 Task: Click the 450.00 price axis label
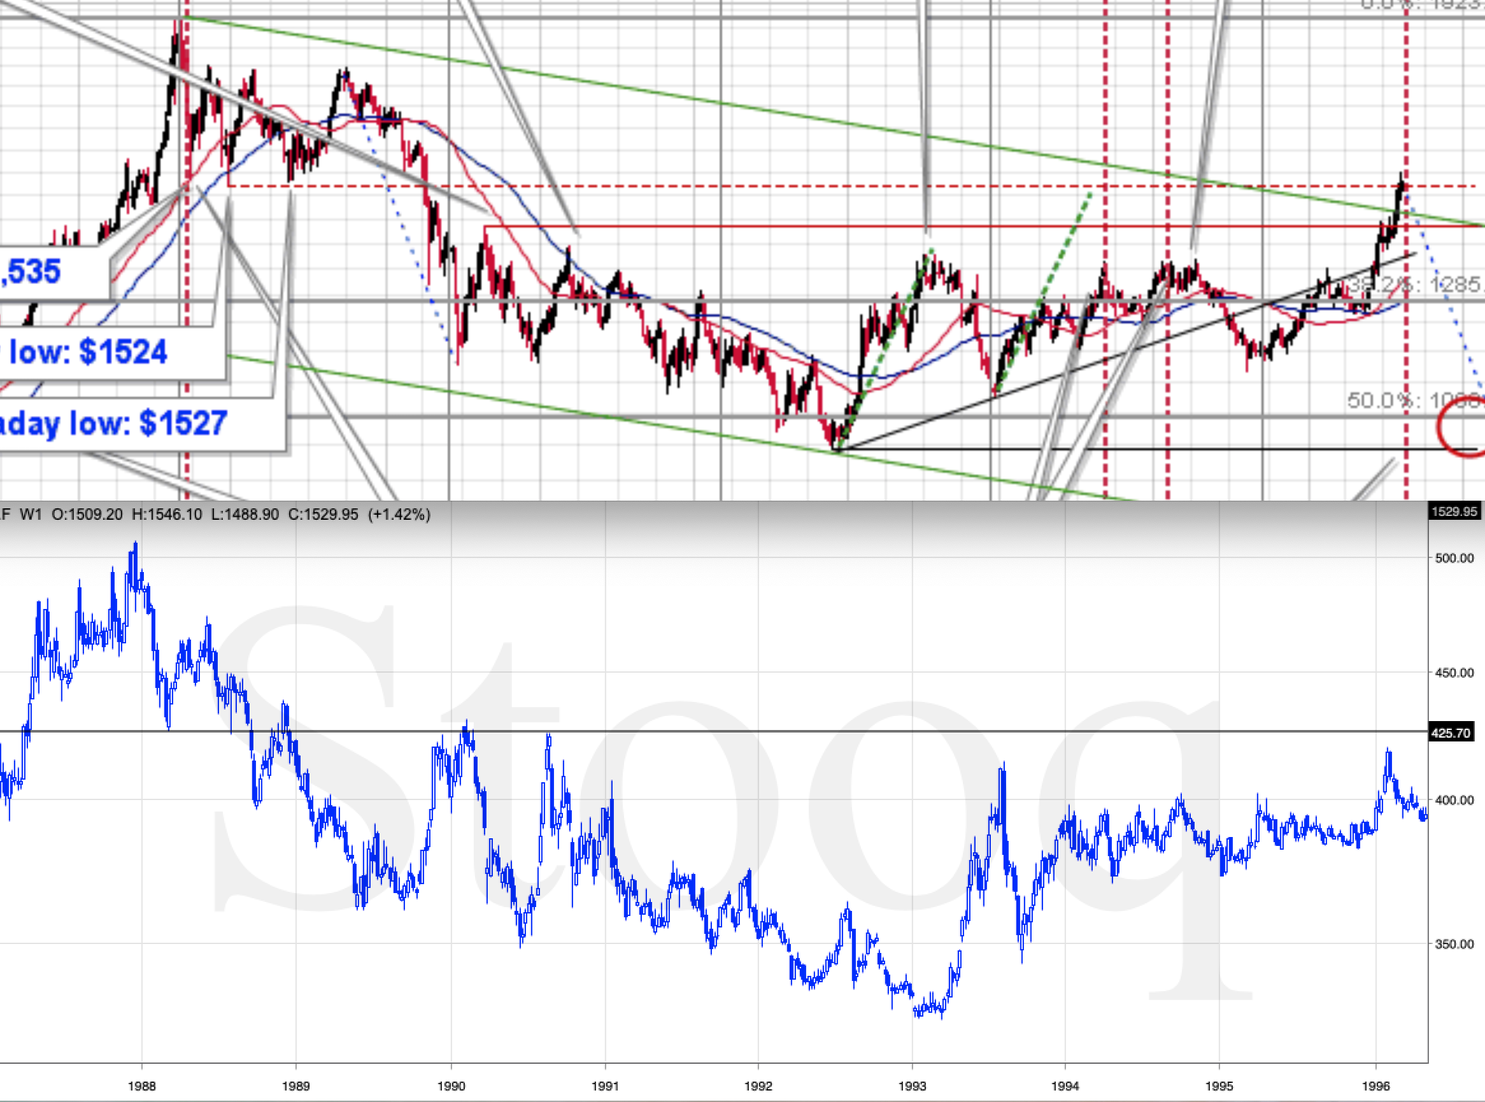point(1454,673)
